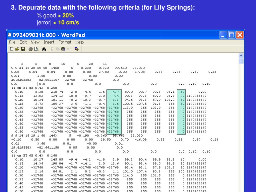The height and width of the screenshot is (192, 256).
Task: Click the Save floppy disk icon
Action: tap(23, 49)
